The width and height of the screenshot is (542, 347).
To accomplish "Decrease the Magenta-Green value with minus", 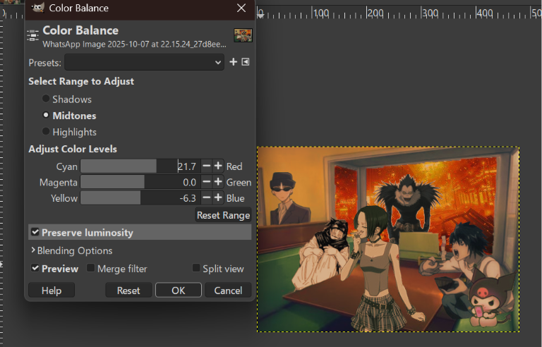I will (206, 182).
